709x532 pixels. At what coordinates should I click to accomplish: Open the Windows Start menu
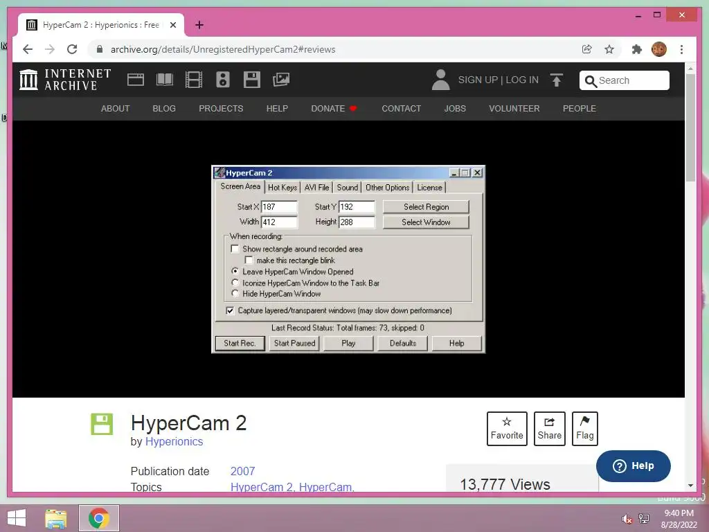pos(17,518)
